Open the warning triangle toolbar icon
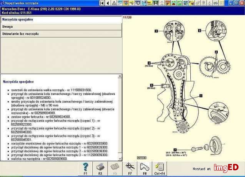 tap(114, 3)
